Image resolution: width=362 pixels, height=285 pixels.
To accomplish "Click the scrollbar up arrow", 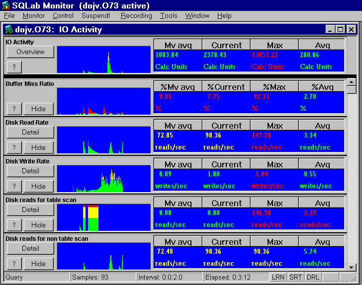I will pyautogui.click(x=352, y=82).
